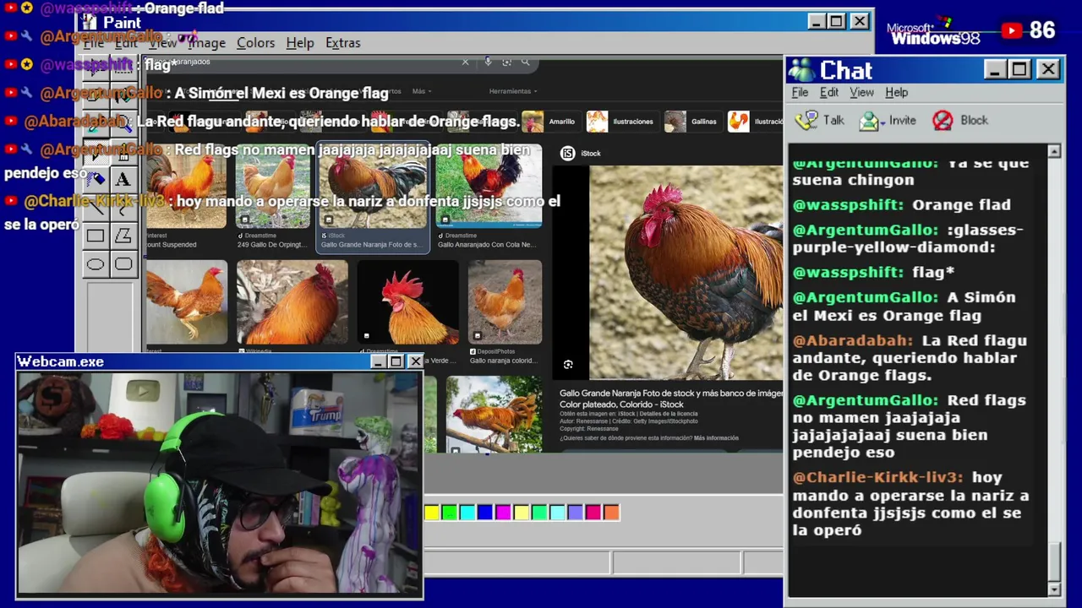Pick the orange color swatch
Image resolution: width=1082 pixels, height=608 pixels.
point(611,512)
